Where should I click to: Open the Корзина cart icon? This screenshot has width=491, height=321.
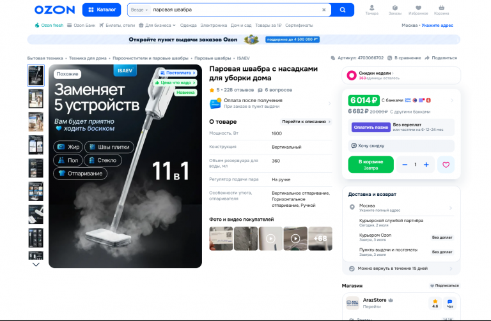tap(441, 10)
